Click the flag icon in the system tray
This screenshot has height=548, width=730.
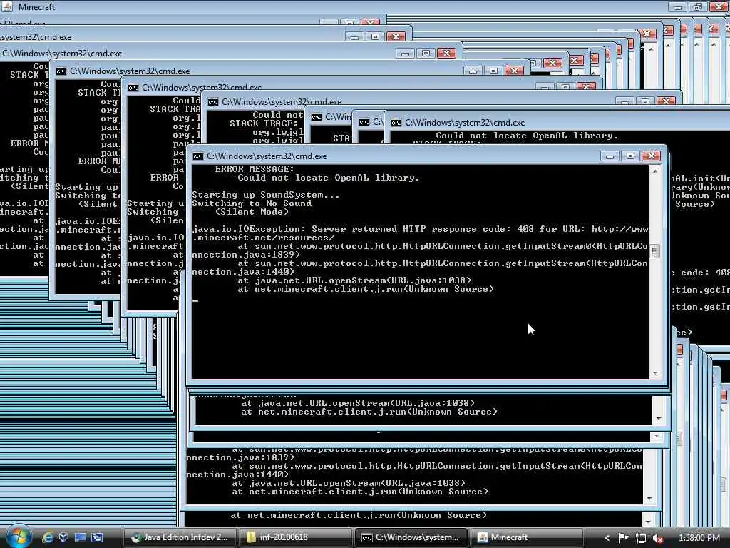(x=623, y=538)
